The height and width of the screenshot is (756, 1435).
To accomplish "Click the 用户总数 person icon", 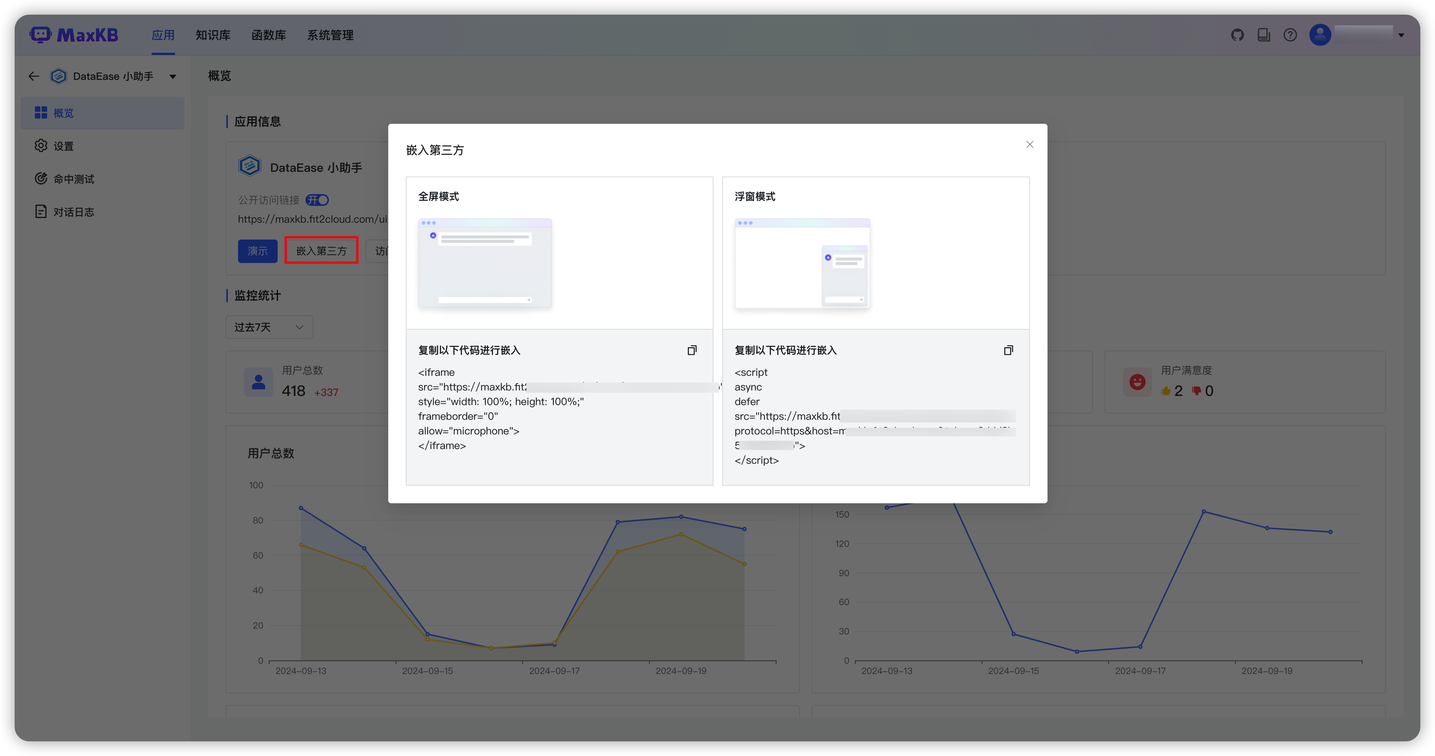I will tap(259, 382).
